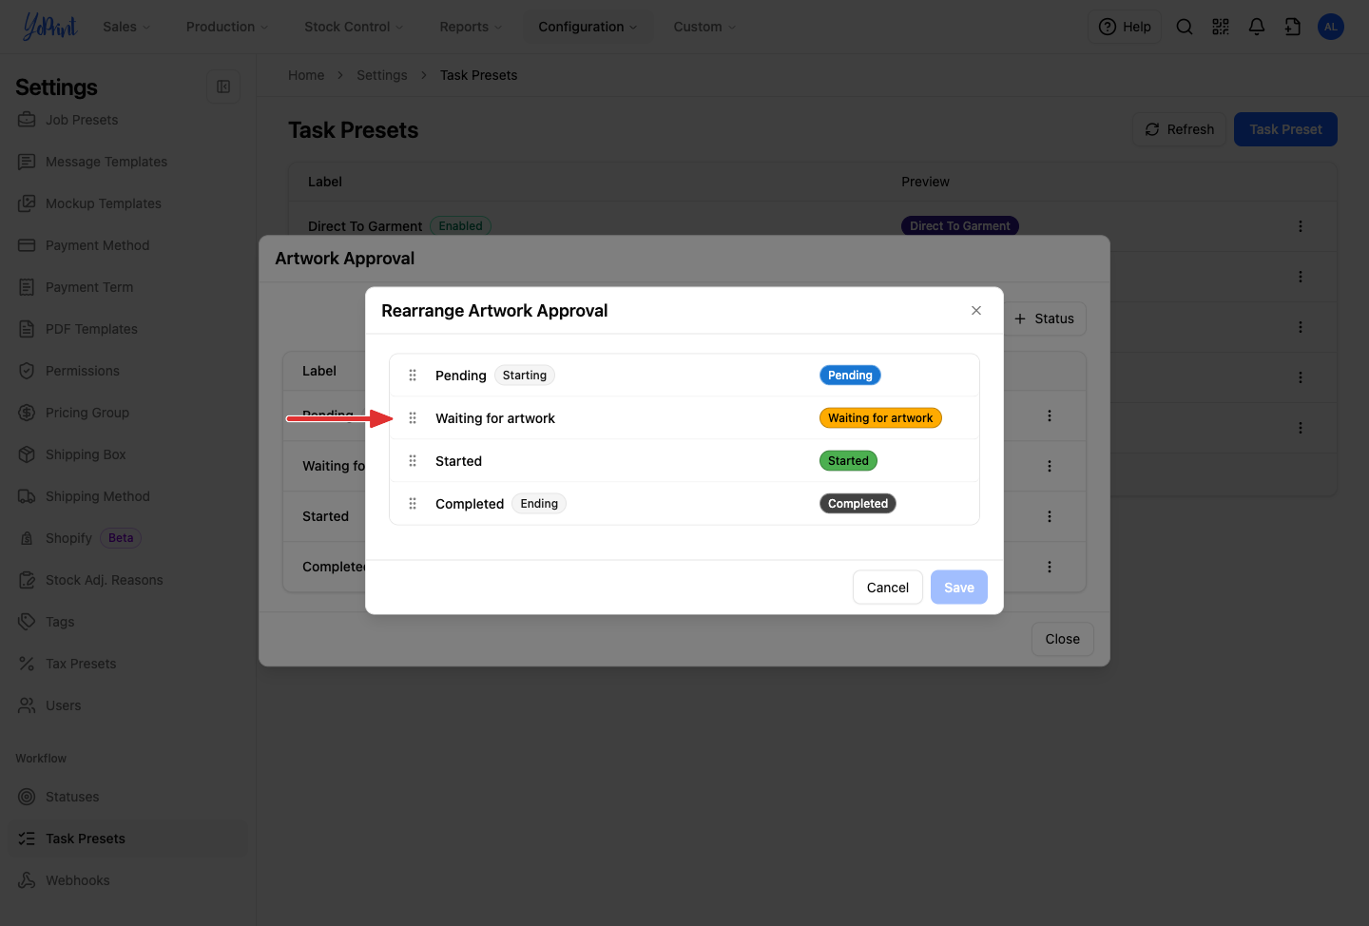The width and height of the screenshot is (1369, 926).
Task: Open the AL user avatar menu
Action: 1331,27
